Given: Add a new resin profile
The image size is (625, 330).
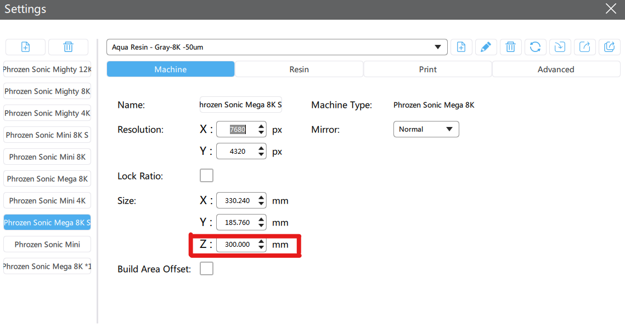Looking at the screenshot, I should pyautogui.click(x=461, y=47).
